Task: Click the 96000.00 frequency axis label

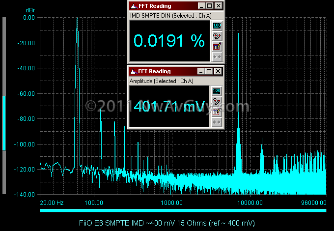Action: pyautogui.click(x=314, y=203)
